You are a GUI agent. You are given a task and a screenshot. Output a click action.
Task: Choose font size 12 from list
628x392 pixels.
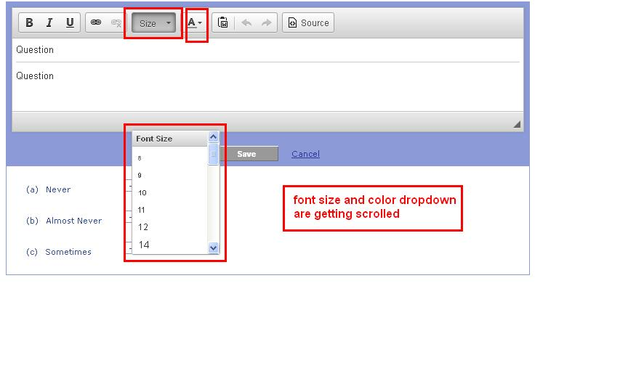point(143,227)
